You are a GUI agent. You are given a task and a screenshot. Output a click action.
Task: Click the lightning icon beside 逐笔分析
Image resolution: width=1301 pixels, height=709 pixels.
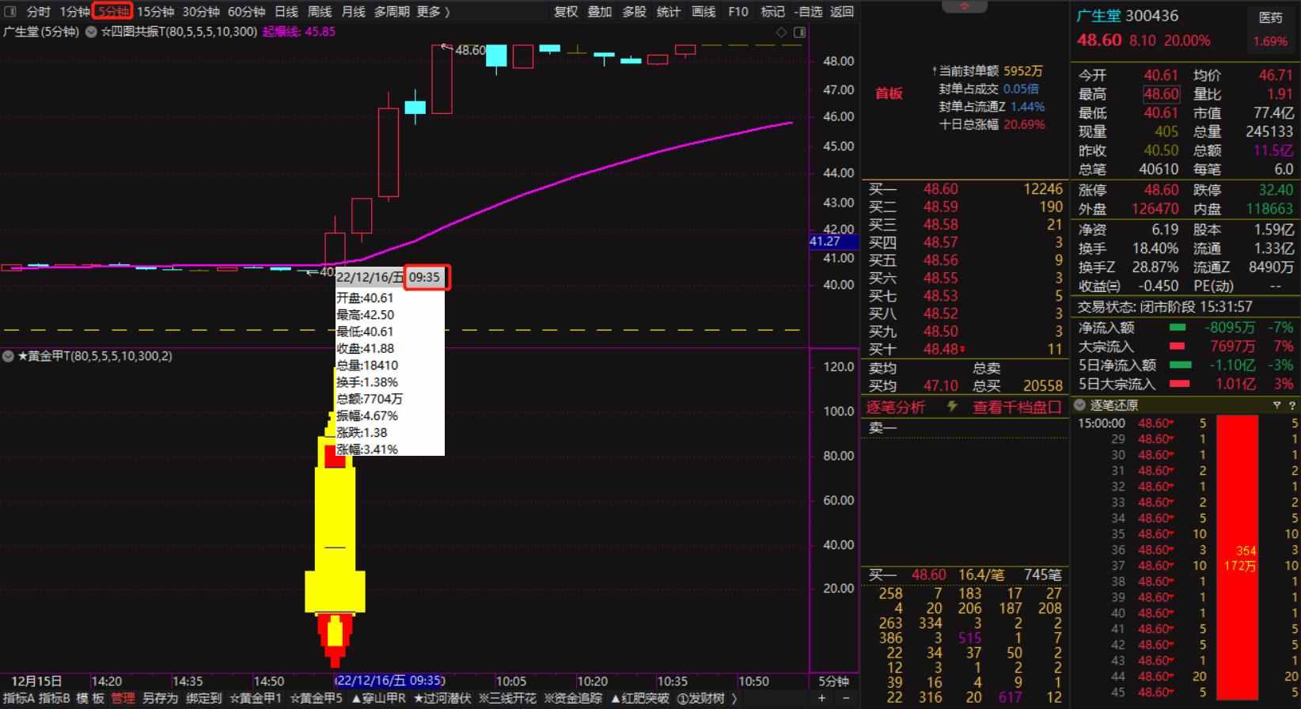(x=953, y=406)
